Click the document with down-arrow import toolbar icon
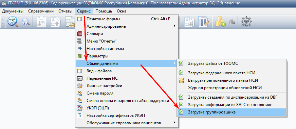This screenshot has height=129, width=296. click(x=41, y=22)
